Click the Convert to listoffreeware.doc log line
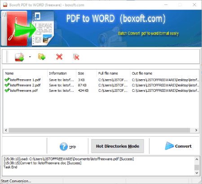This screenshot has width=202, height=184. click(43, 163)
